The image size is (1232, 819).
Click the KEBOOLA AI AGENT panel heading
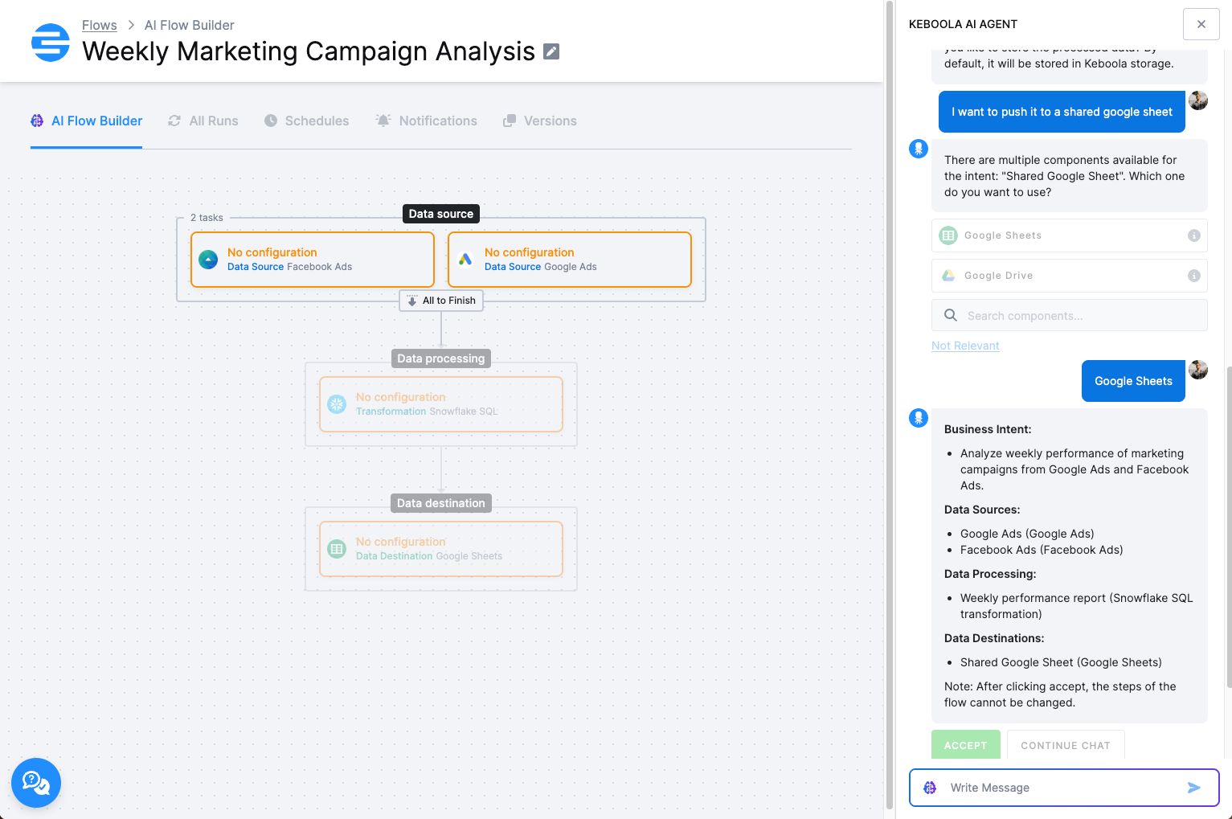(963, 24)
